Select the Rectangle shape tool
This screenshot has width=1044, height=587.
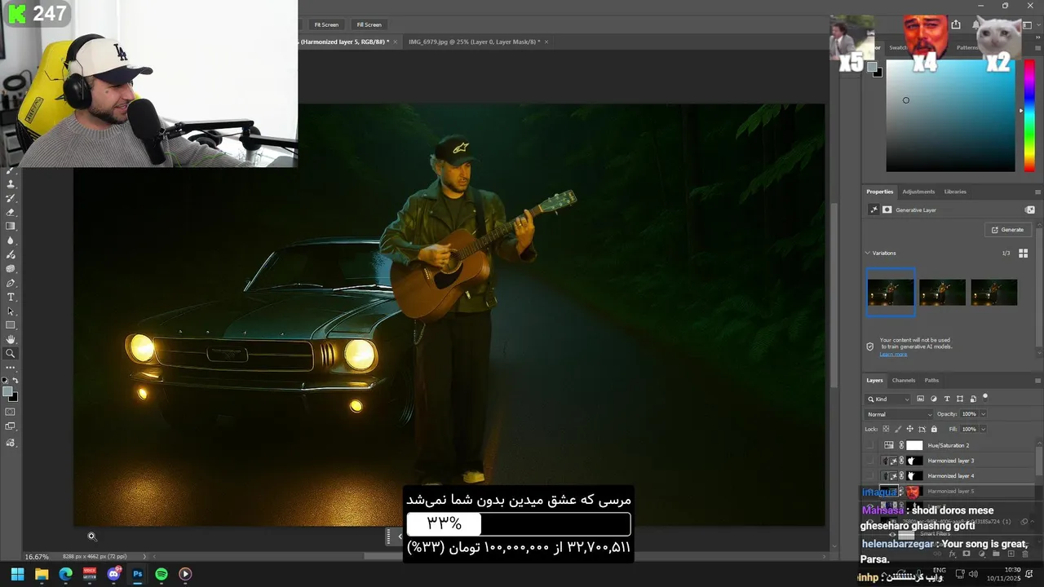(x=11, y=325)
